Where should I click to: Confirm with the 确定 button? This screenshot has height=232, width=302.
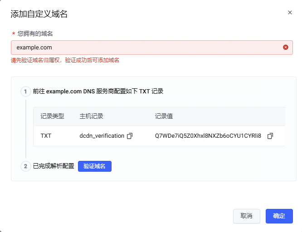pyautogui.click(x=279, y=216)
